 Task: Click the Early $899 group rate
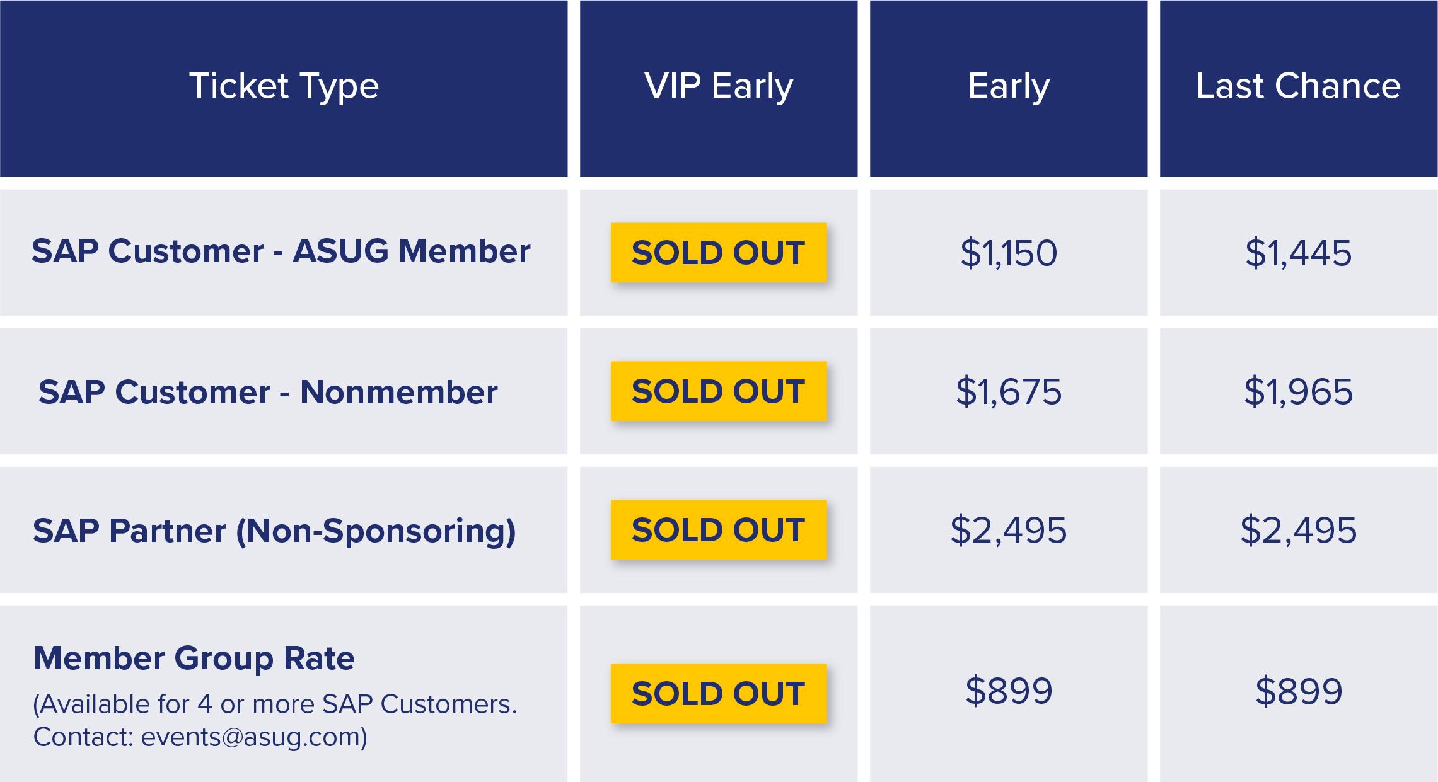[x=1009, y=691]
